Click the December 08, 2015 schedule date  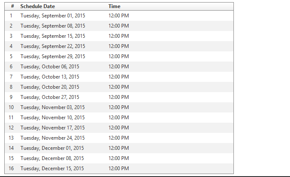[x=52, y=158]
